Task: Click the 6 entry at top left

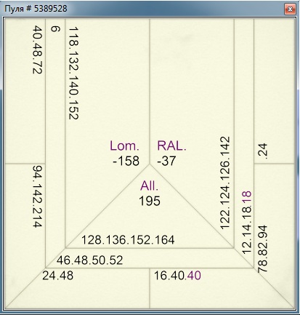Action: (x=55, y=29)
